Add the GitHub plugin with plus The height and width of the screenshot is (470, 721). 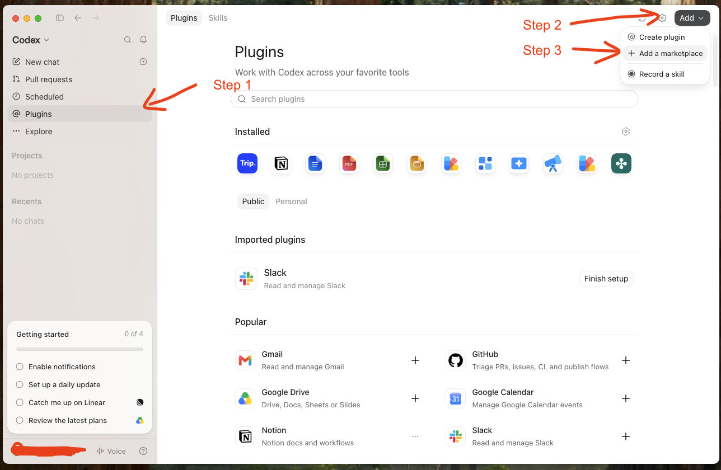pyautogui.click(x=626, y=360)
